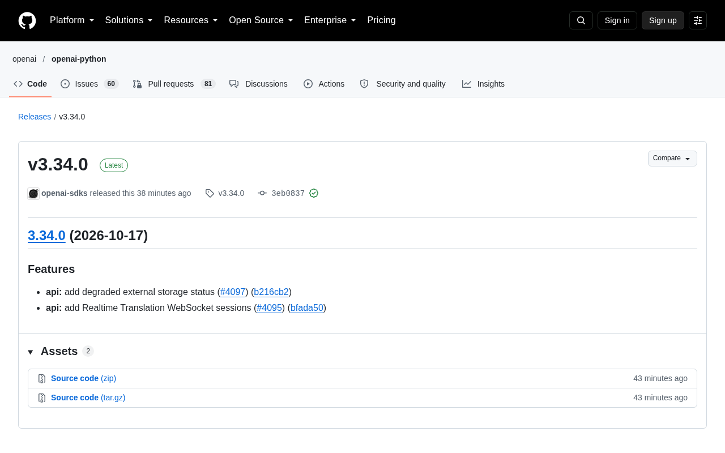Download Source code (zip)
The height and width of the screenshot is (453, 725).
coord(83,378)
